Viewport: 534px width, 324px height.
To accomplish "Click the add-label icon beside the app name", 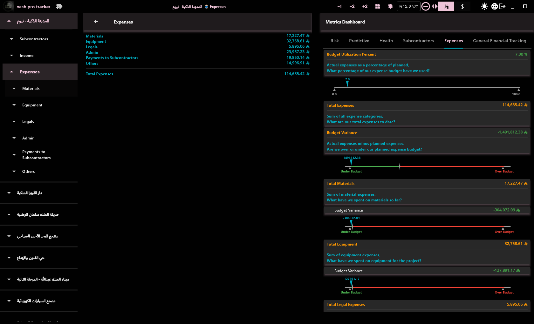I will click(x=59, y=6).
